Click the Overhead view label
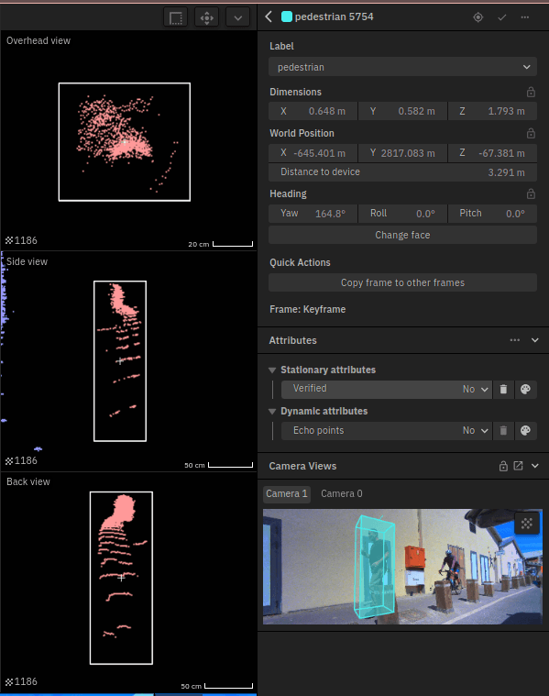The width and height of the screenshot is (549, 696). tap(38, 41)
